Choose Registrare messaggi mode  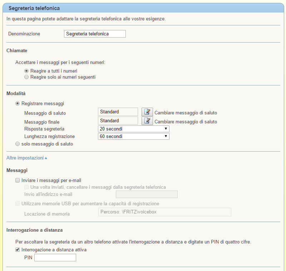(18, 104)
